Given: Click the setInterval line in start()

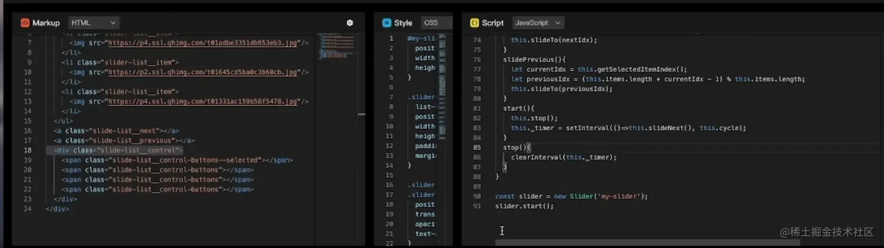Looking at the screenshot, I should pyautogui.click(x=629, y=128).
